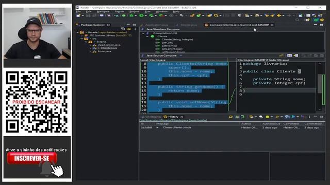Open the Project menu

coord(134,11)
